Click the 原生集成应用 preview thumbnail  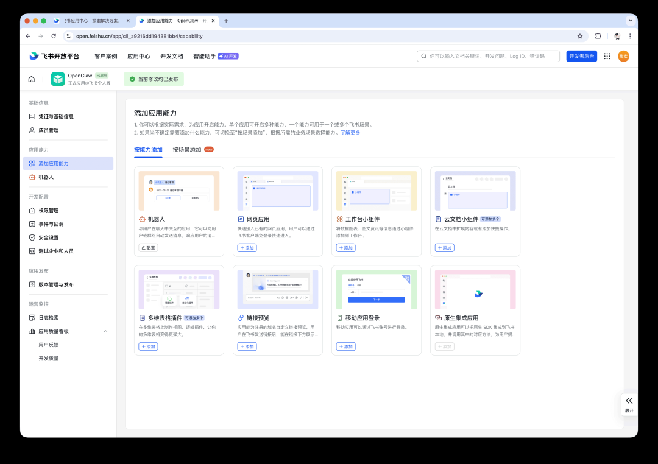click(x=475, y=289)
